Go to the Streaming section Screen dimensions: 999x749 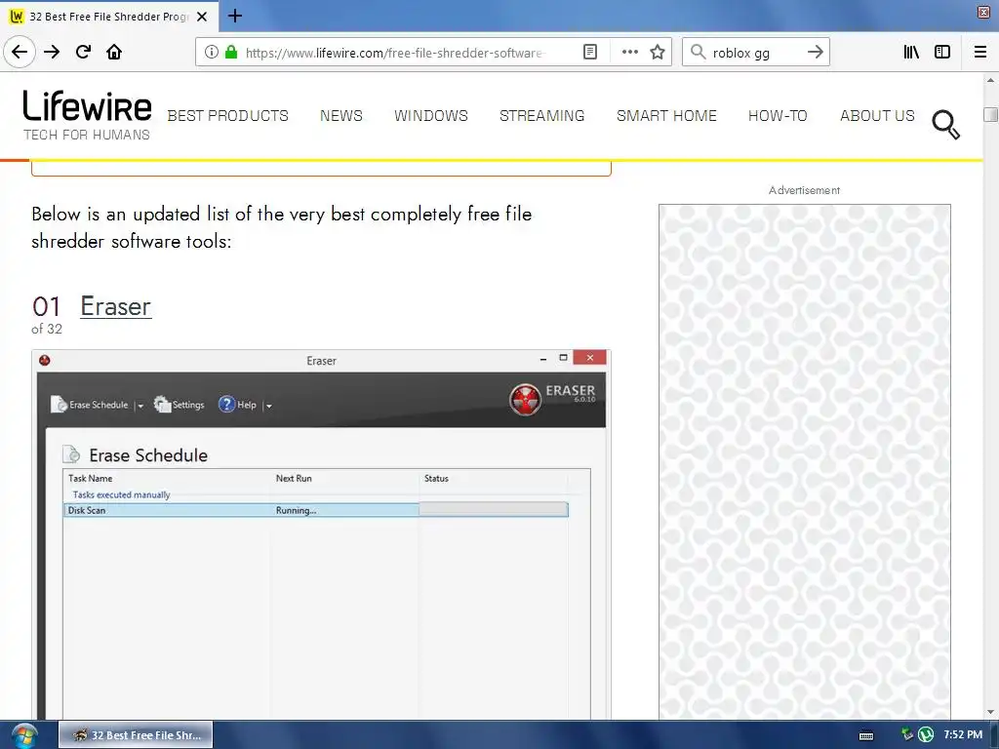click(541, 116)
